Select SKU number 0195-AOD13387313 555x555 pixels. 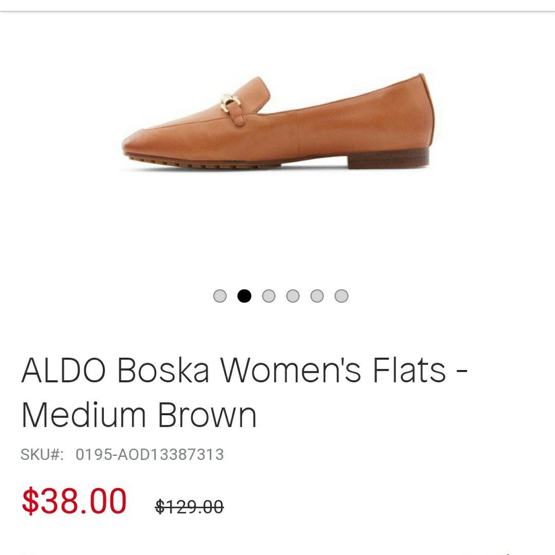tap(150, 455)
